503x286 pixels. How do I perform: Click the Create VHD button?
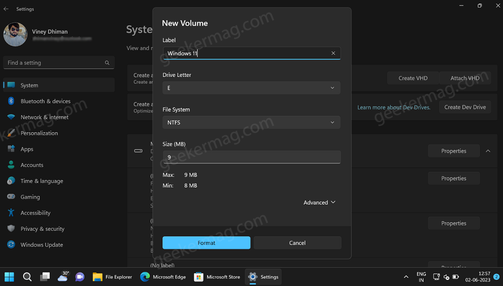(413, 78)
